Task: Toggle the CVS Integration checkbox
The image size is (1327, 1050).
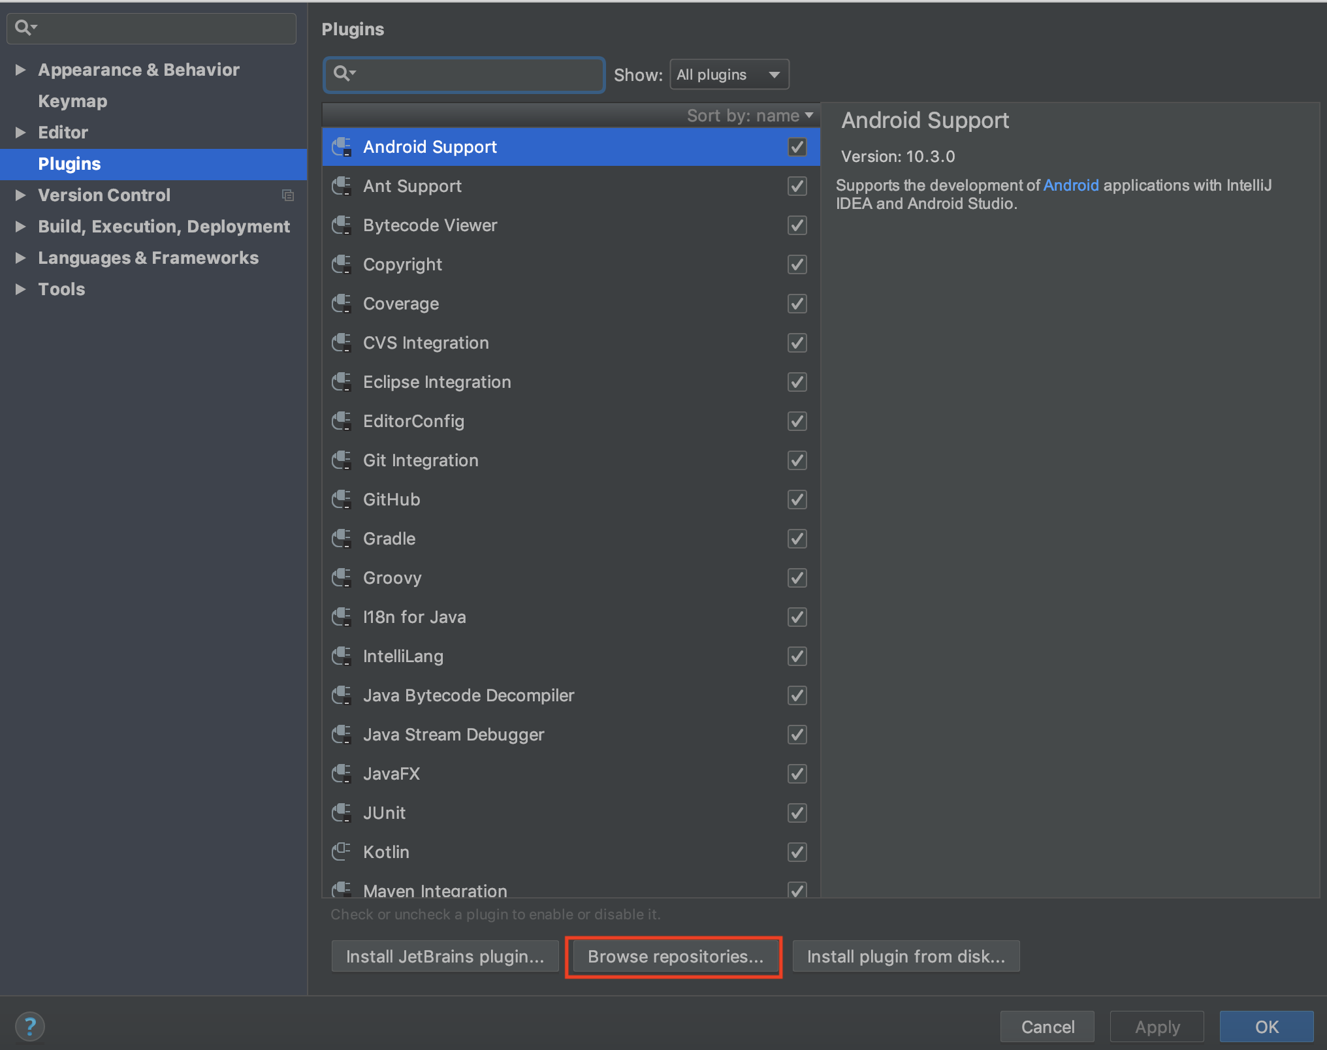Action: pyautogui.click(x=797, y=343)
